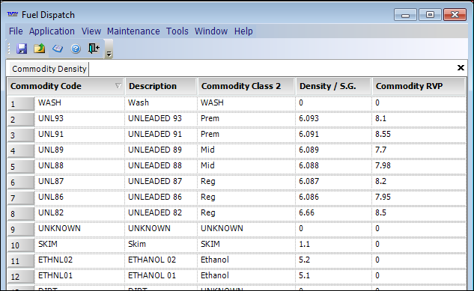This screenshot has height=291, width=474.
Task: Open the sort arrow on Commodity Code header
Action: point(118,86)
